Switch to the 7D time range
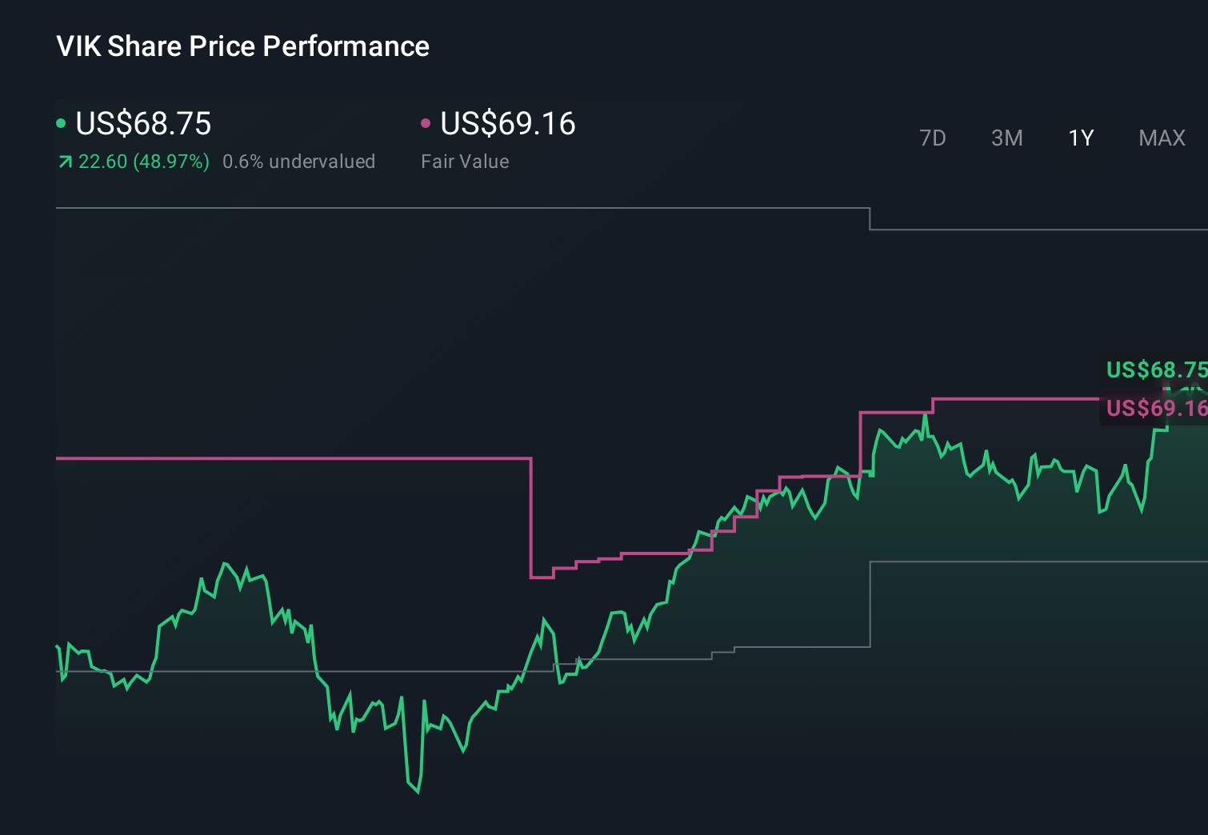 coord(933,138)
